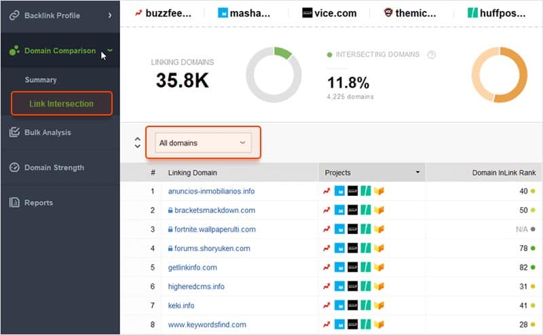Click the help icon beside Intersecting Domains
Screen dimensions: 543x335
(x=431, y=54)
